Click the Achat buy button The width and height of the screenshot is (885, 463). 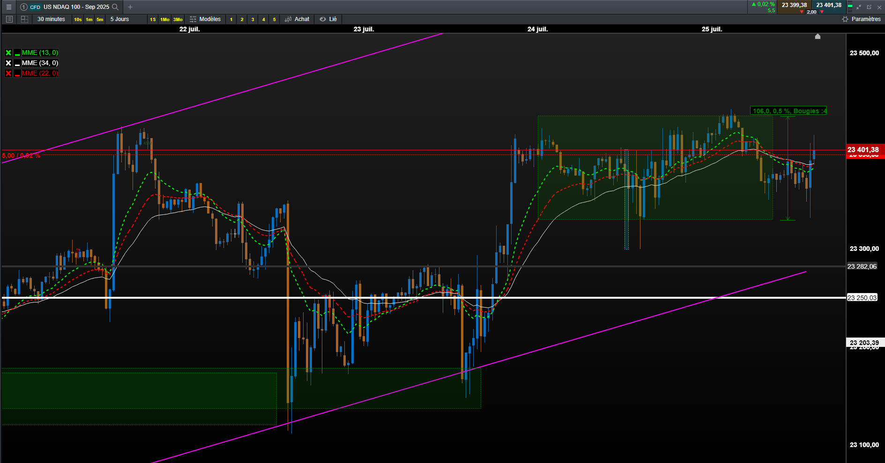coord(297,19)
